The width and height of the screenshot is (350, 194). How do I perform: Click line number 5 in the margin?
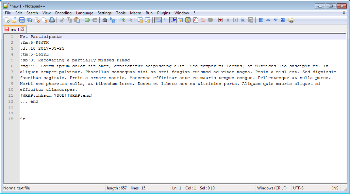tap(12, 60)
